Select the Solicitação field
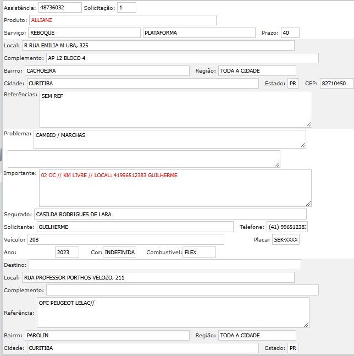Viewport: 354px width, 356px height. click(x=126, y=8)
